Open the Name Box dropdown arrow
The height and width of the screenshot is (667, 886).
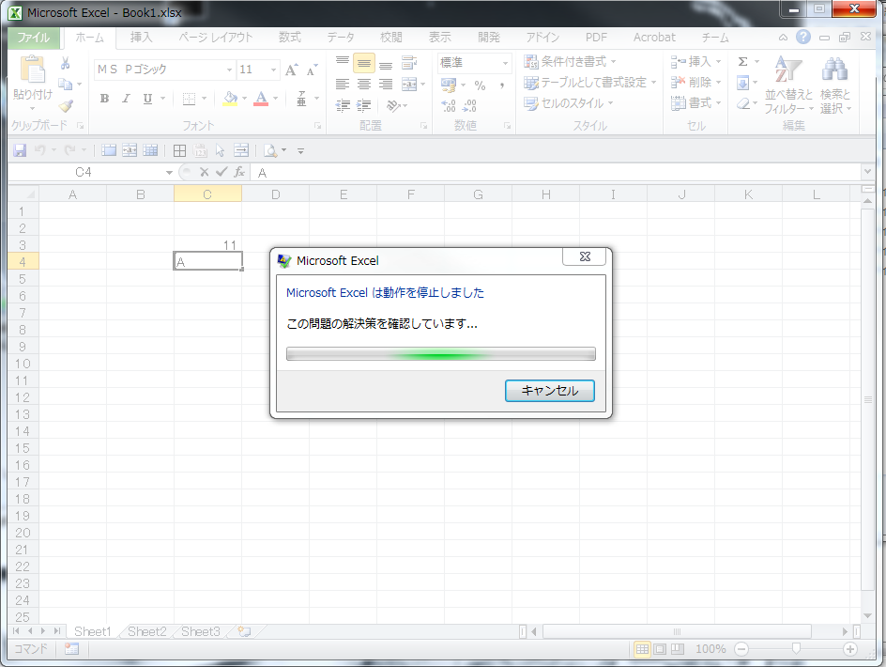pos(169,172)
